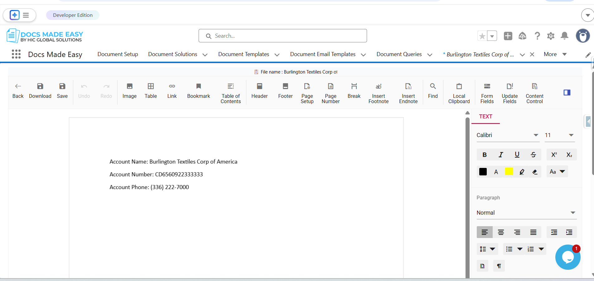594x281 pixels.
Task: Enable justify paragraph alignment
Action: coord(533,232)
